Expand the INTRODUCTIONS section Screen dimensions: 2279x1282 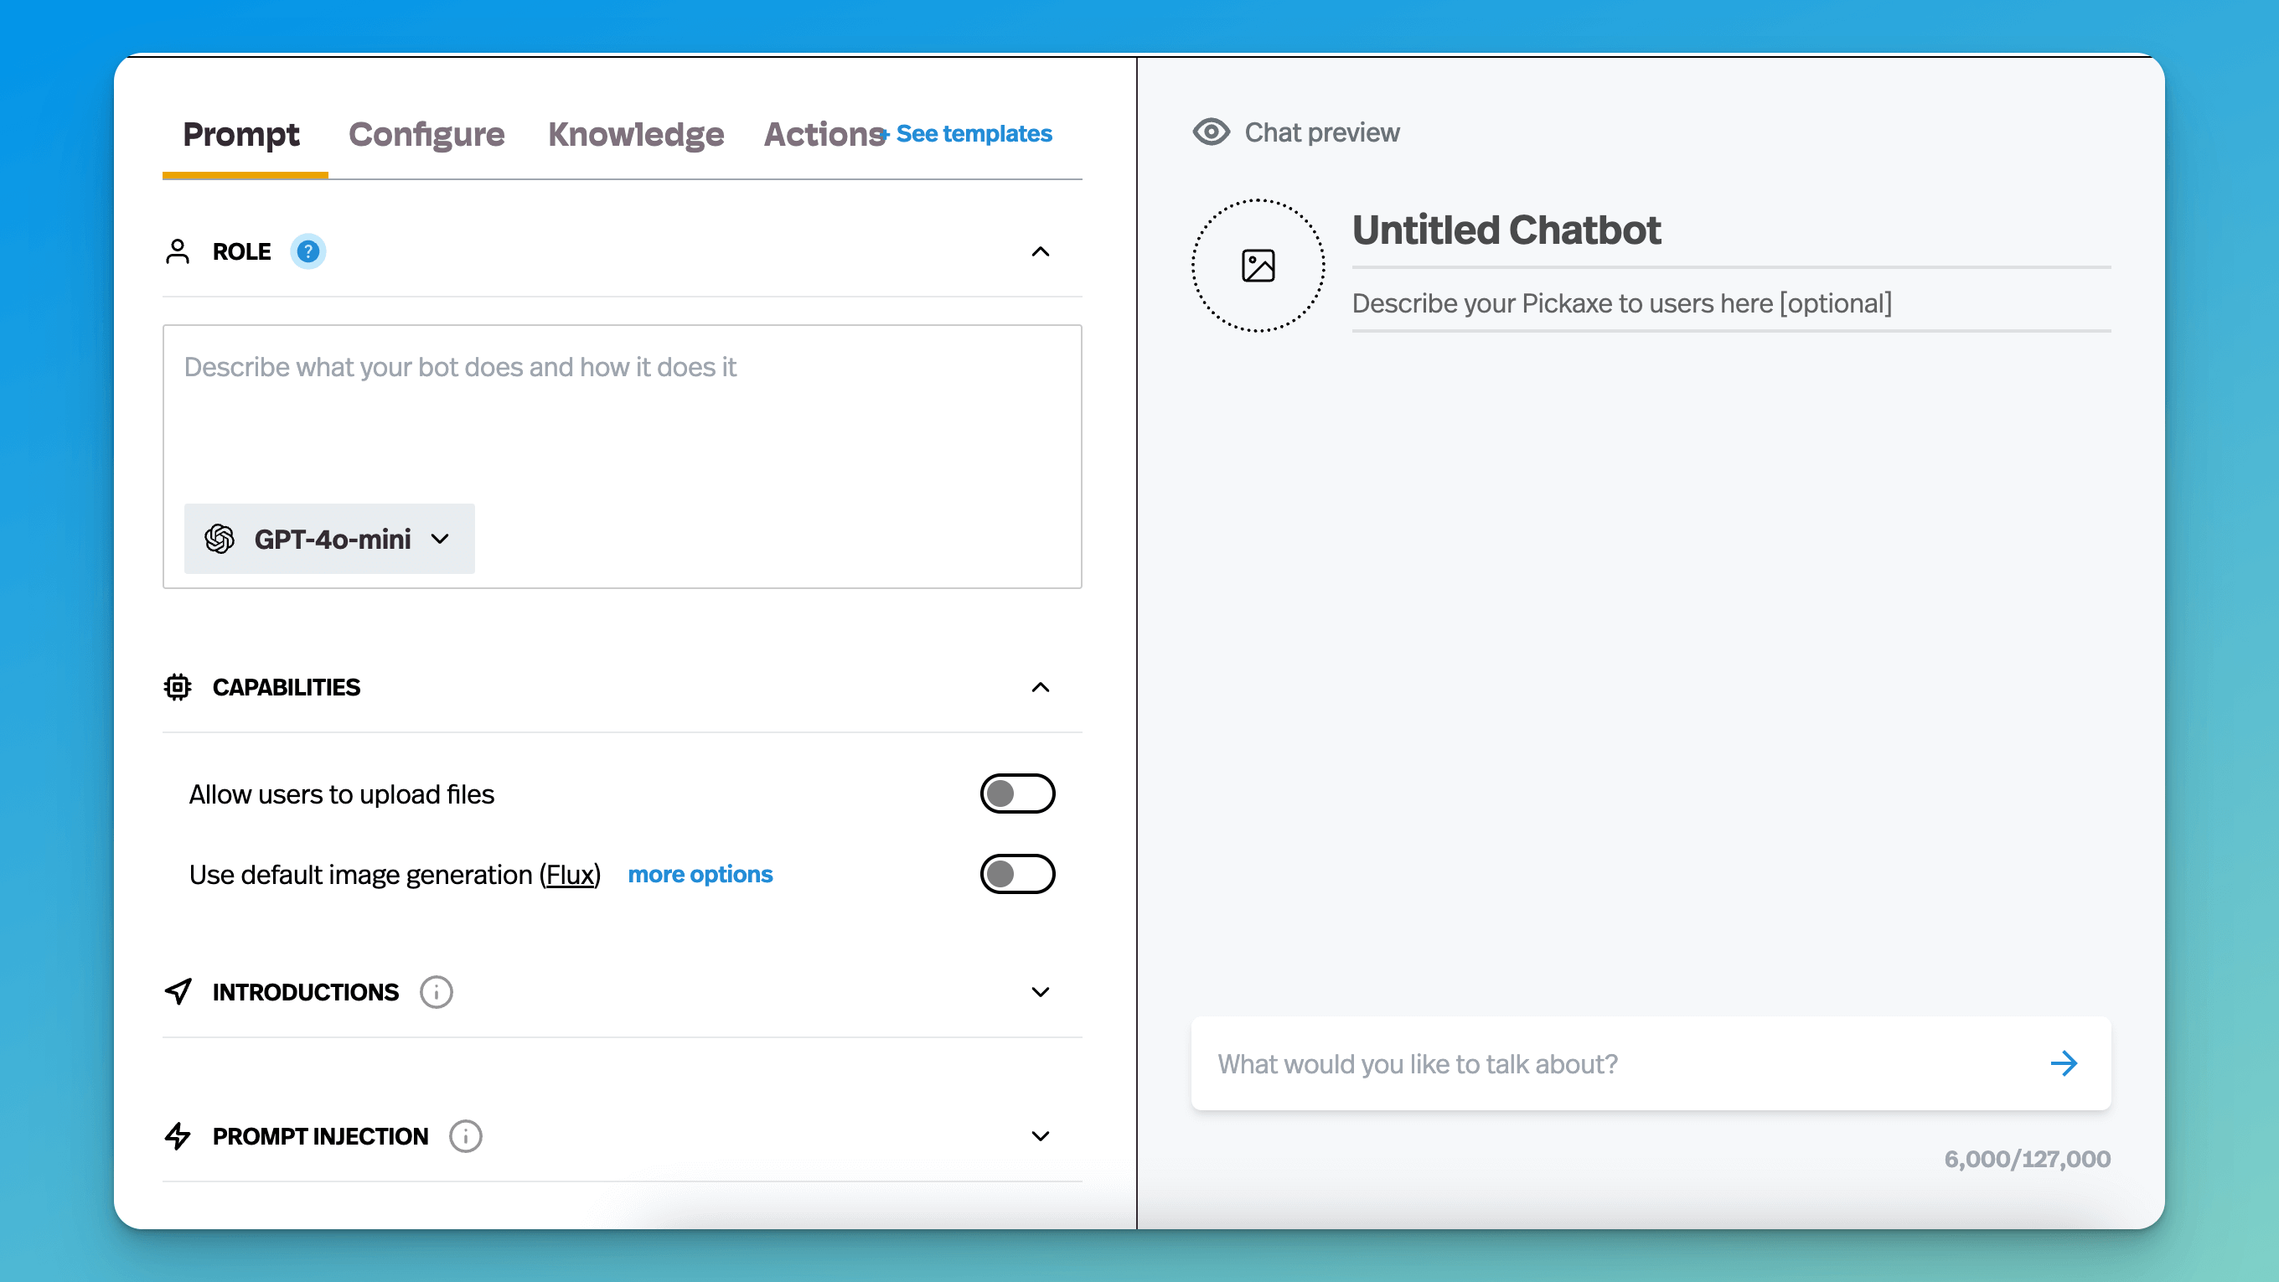coord(1041,992)
